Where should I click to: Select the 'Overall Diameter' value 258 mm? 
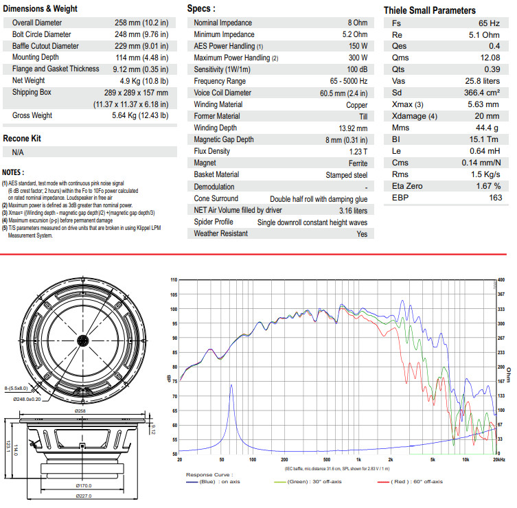coord(141,23)
